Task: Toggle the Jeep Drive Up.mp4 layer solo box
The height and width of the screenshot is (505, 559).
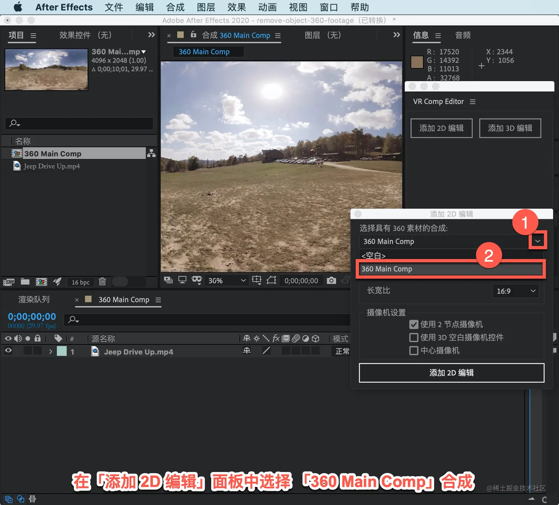Action: (x=28, y=350)
